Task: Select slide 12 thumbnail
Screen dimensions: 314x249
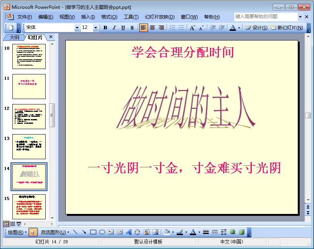Action: coord(29,117)
